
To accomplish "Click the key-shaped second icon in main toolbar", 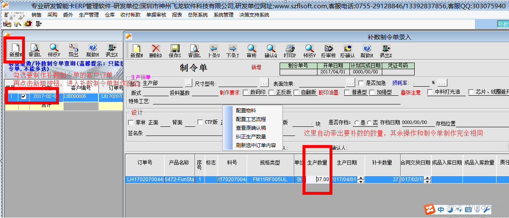I will pyautogui.click(x=17, y=24).
